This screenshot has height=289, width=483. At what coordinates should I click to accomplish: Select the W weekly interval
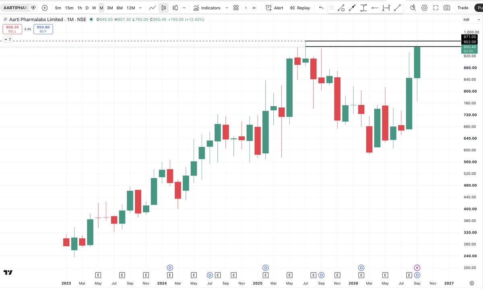point(94,8)
